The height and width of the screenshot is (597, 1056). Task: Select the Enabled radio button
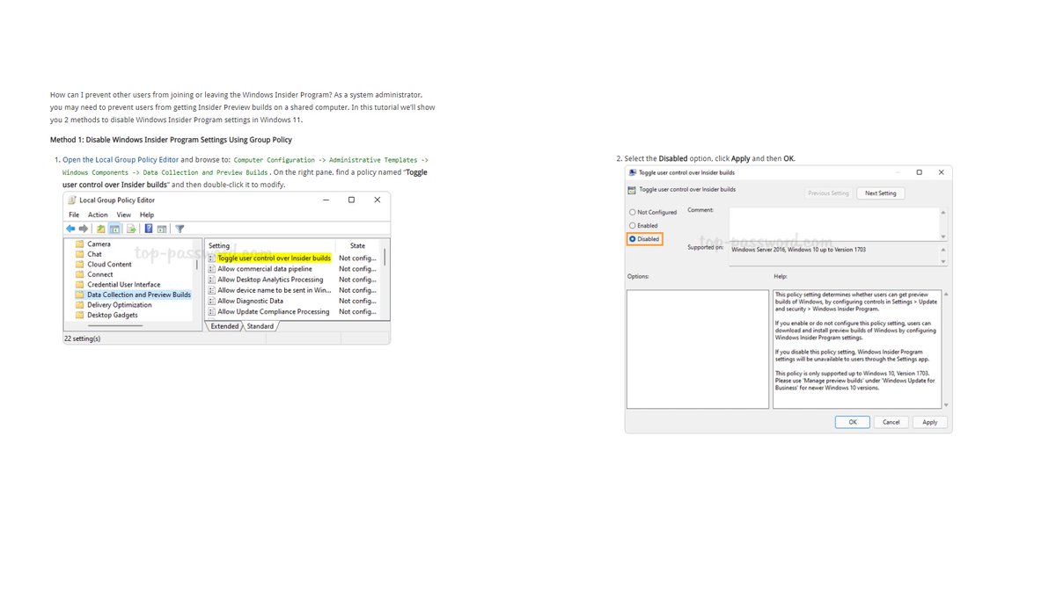[x=633, y=225]
